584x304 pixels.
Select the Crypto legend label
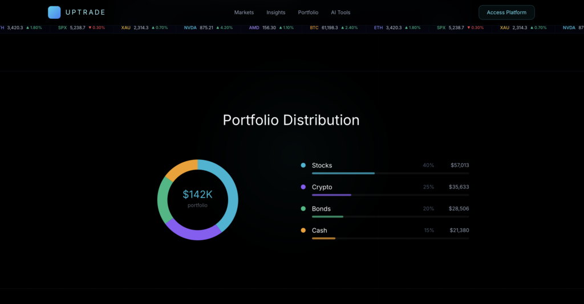coord(322,187)
